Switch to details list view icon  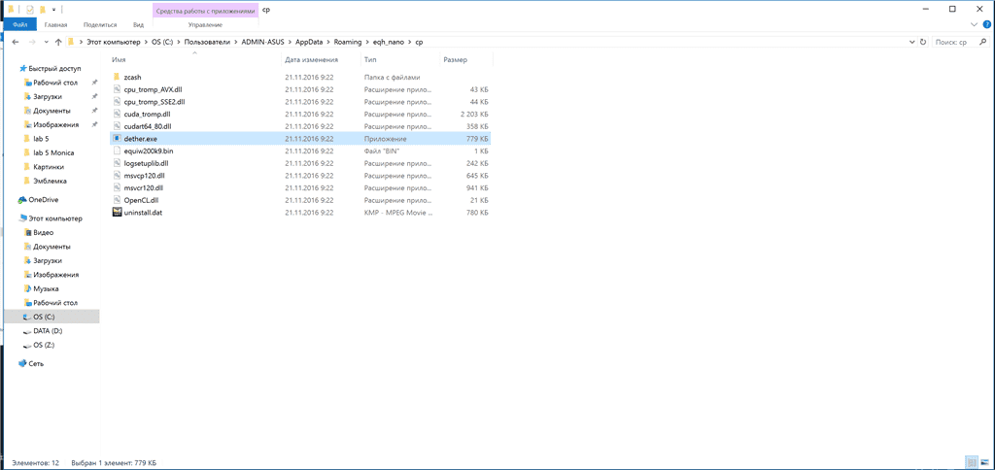click(972, 462)
